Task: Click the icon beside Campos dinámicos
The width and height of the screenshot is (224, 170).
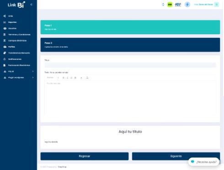Action: coord(5,41)
